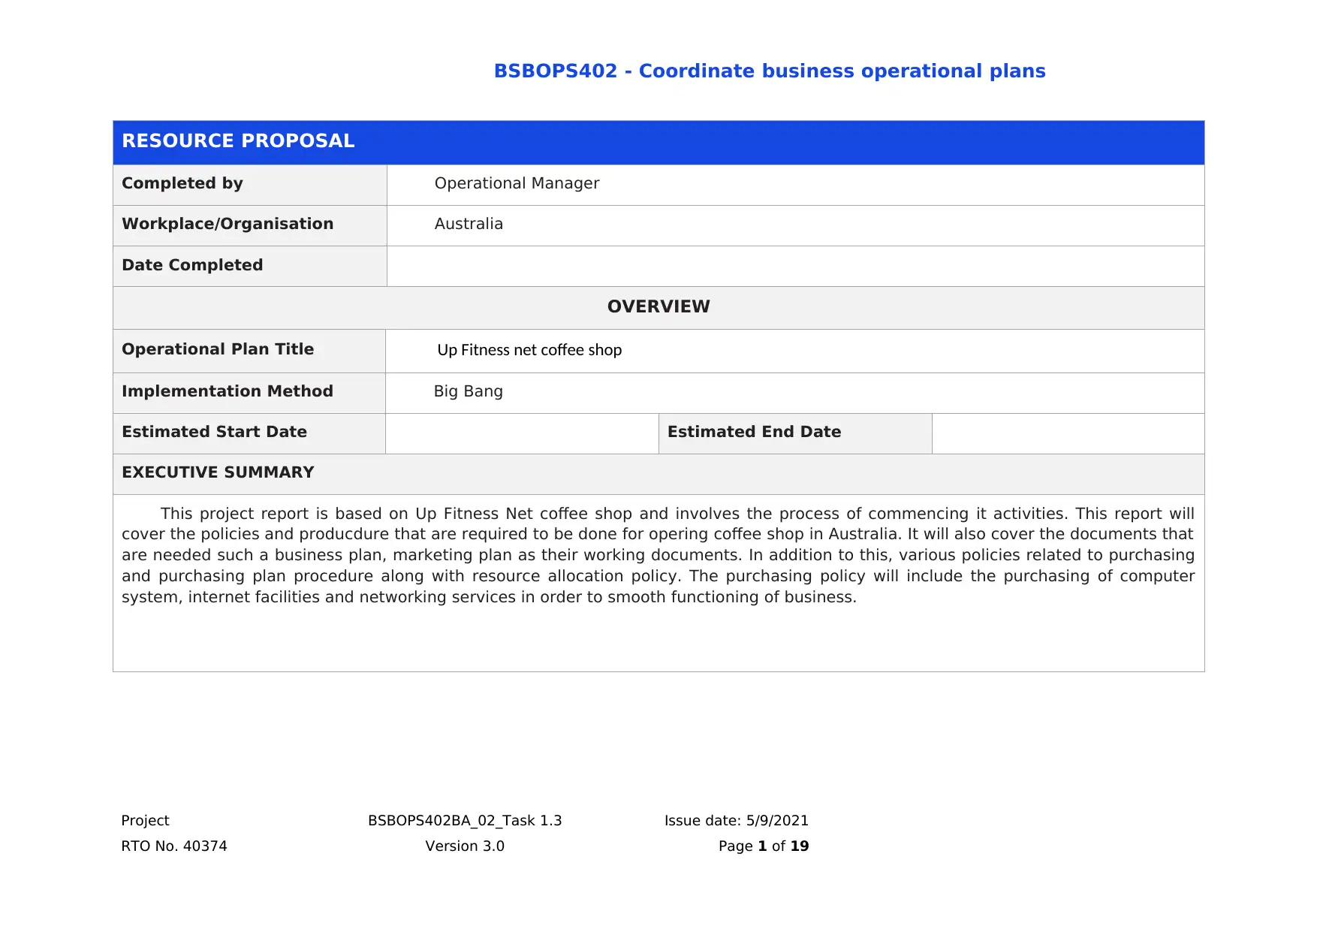Click the 'Operational Plan Title' label
Image resolution: width=1317 pixels, height=932 pixels.
pyautogui.click(x=218, y=349)
